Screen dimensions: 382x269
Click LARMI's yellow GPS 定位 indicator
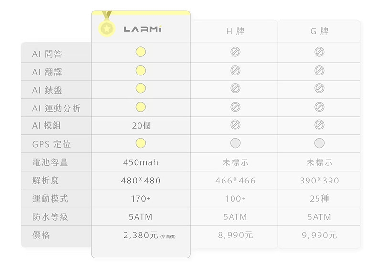[x=140, y=143]
